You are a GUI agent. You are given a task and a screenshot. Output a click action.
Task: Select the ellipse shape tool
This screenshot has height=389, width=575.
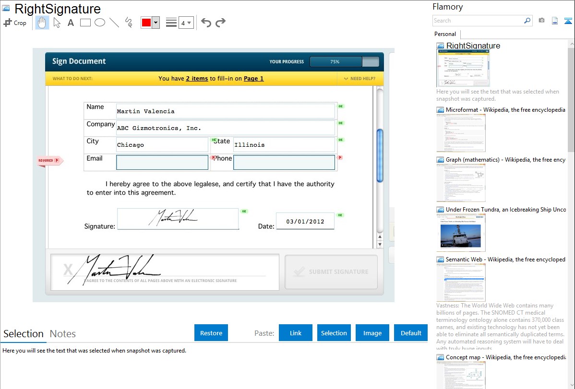click(100, 23)
